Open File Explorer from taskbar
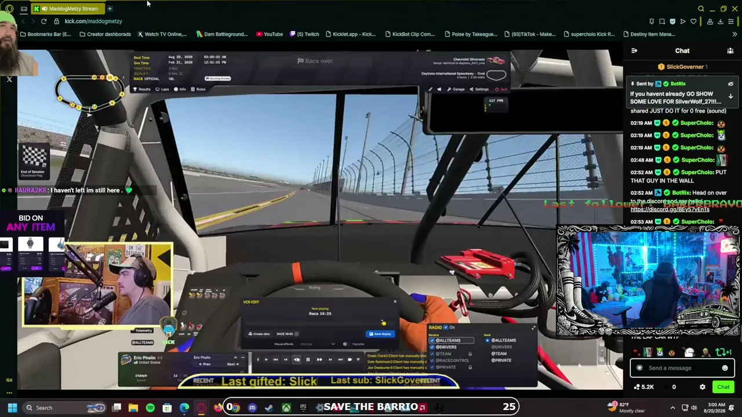 (133, 408)
